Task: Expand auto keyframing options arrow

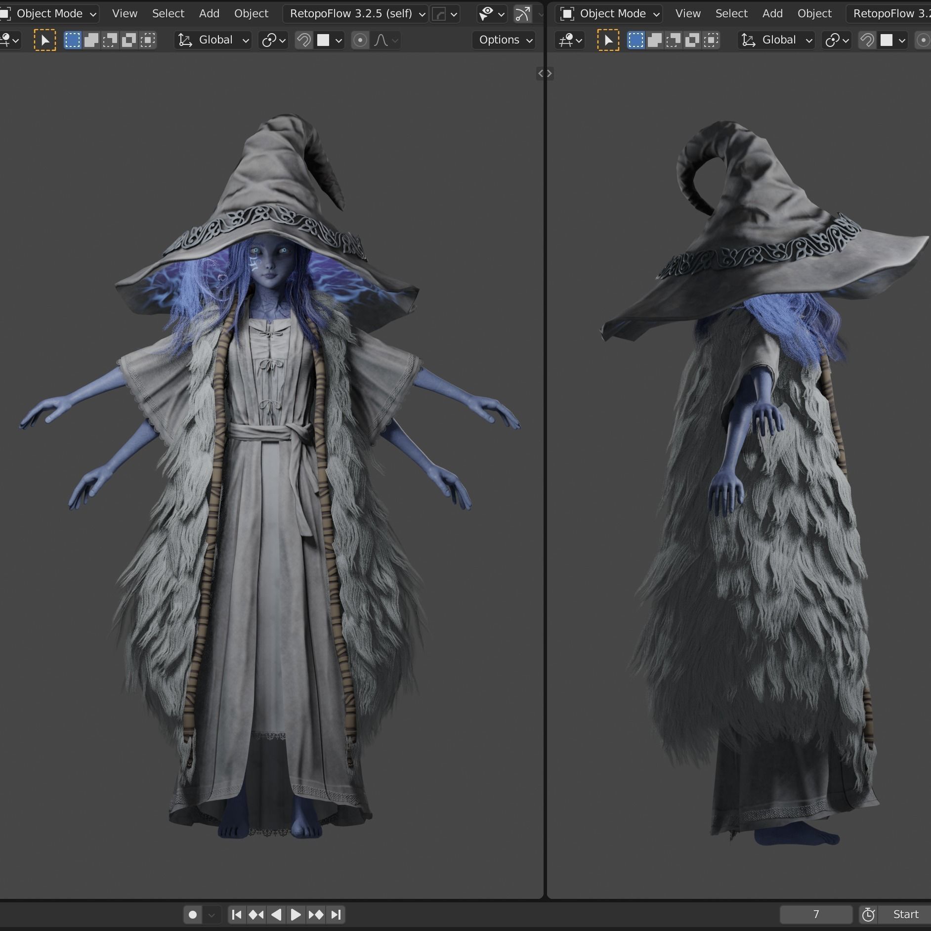Action: coord(212,915)
